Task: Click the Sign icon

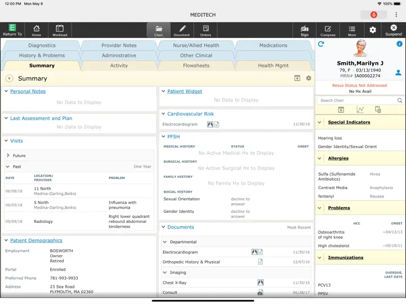Action: click(304, 30)
